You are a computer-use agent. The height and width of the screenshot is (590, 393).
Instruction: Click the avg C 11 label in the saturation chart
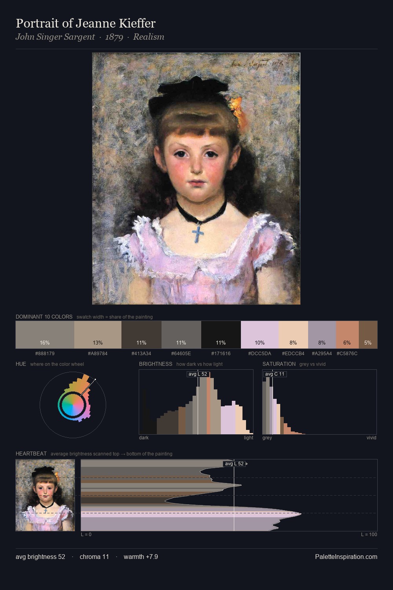pyautogui.click(x=275, y=374)
